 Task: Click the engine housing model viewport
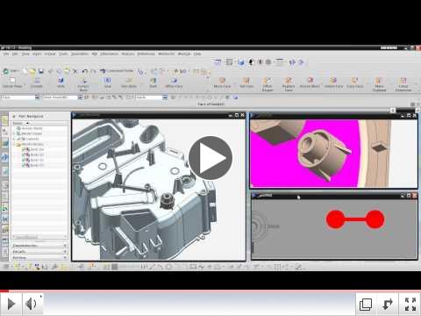(x=159, y=190)
